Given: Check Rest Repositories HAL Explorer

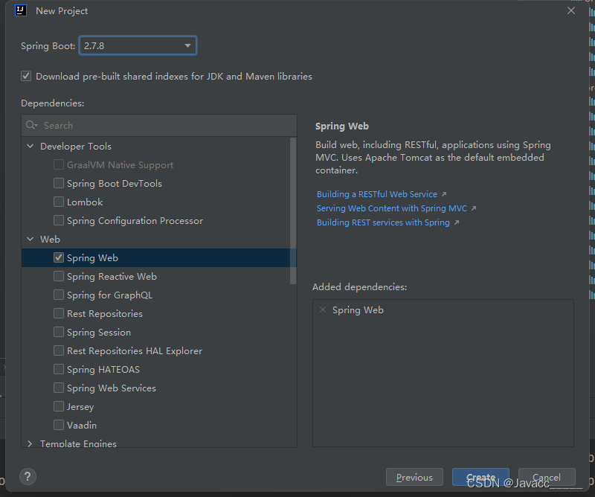Looking at the screenshot, I should [x=59, y=350].
